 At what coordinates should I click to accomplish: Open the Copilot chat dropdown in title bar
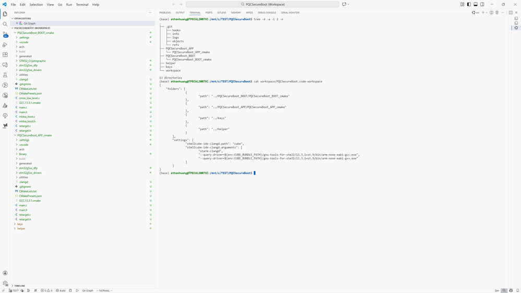point(348,4)
